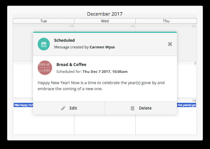Screen dimensions: 210x149
Task: Edit the scheduled message
Action: pos(69,108)
